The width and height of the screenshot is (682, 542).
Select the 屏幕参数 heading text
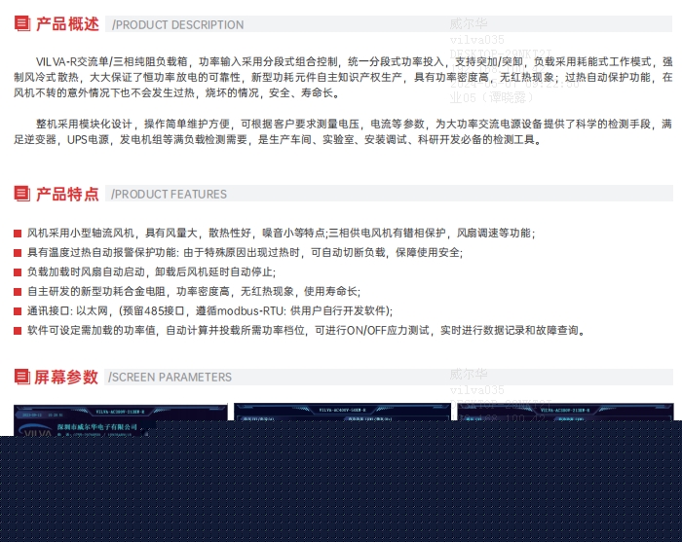coord(67,377)
